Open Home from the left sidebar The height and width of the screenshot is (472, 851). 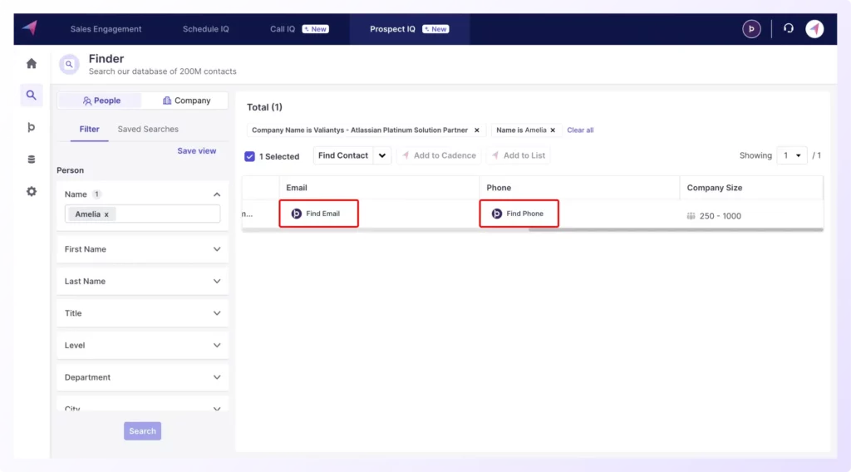coord(32,63)
